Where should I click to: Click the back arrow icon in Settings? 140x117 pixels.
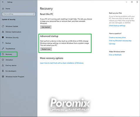(x=3, y=2)
